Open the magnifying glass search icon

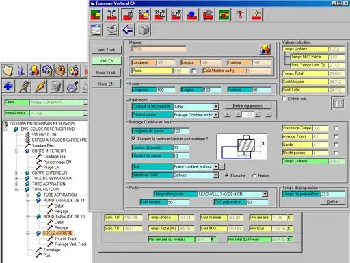click(72, 86)
